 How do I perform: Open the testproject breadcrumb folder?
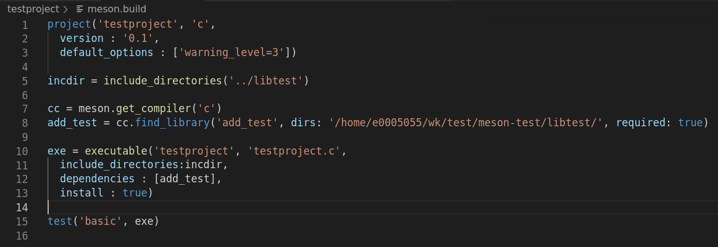[33, 9]
